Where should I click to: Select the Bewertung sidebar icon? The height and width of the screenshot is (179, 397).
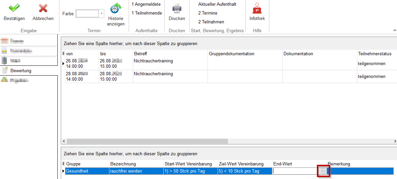pos(5,71)
